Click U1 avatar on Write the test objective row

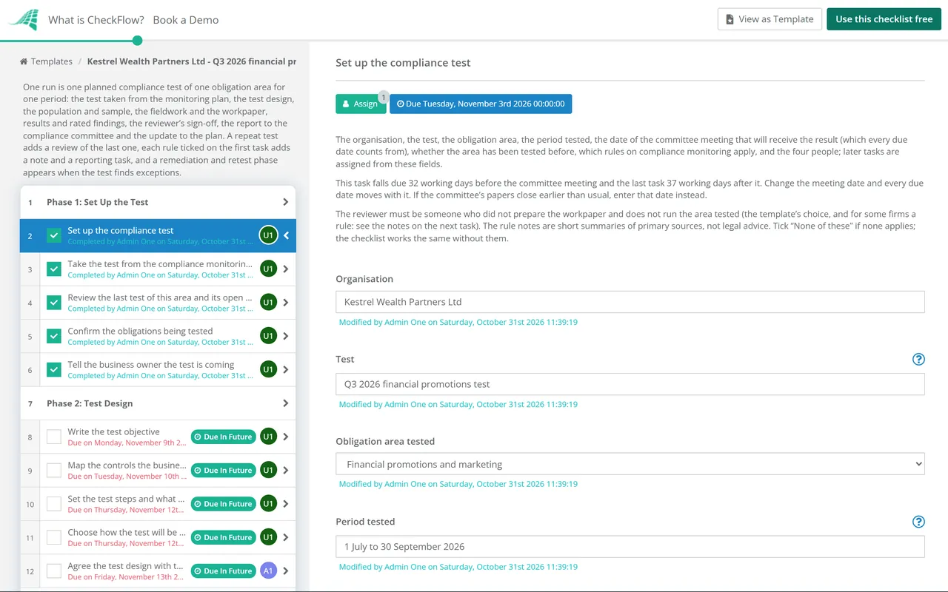point(268,437)
